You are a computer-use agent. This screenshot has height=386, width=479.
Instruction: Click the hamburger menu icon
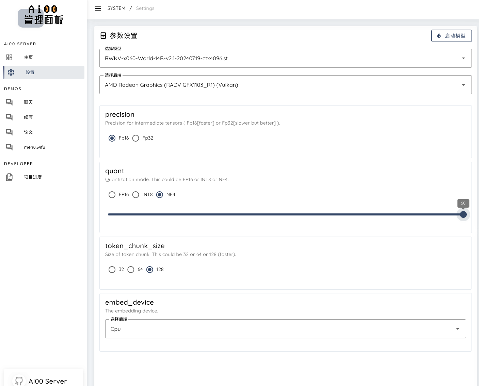pyautogui.click(x=98, y=9)
